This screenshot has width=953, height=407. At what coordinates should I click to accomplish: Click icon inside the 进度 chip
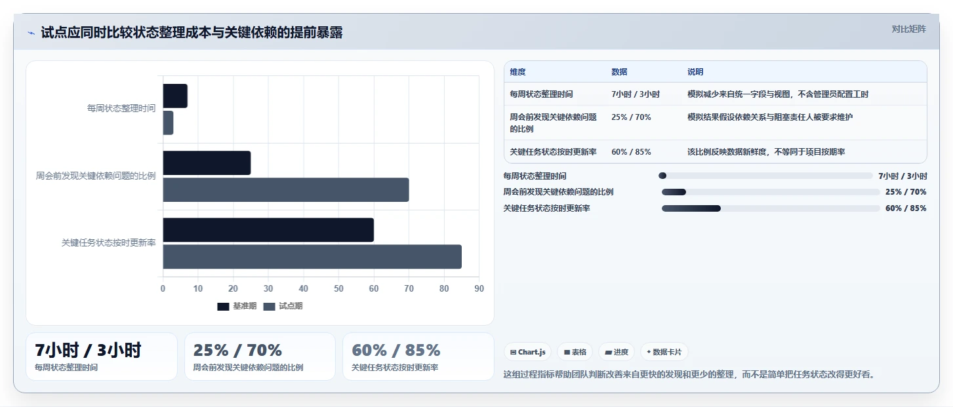[x=608, y=352]
